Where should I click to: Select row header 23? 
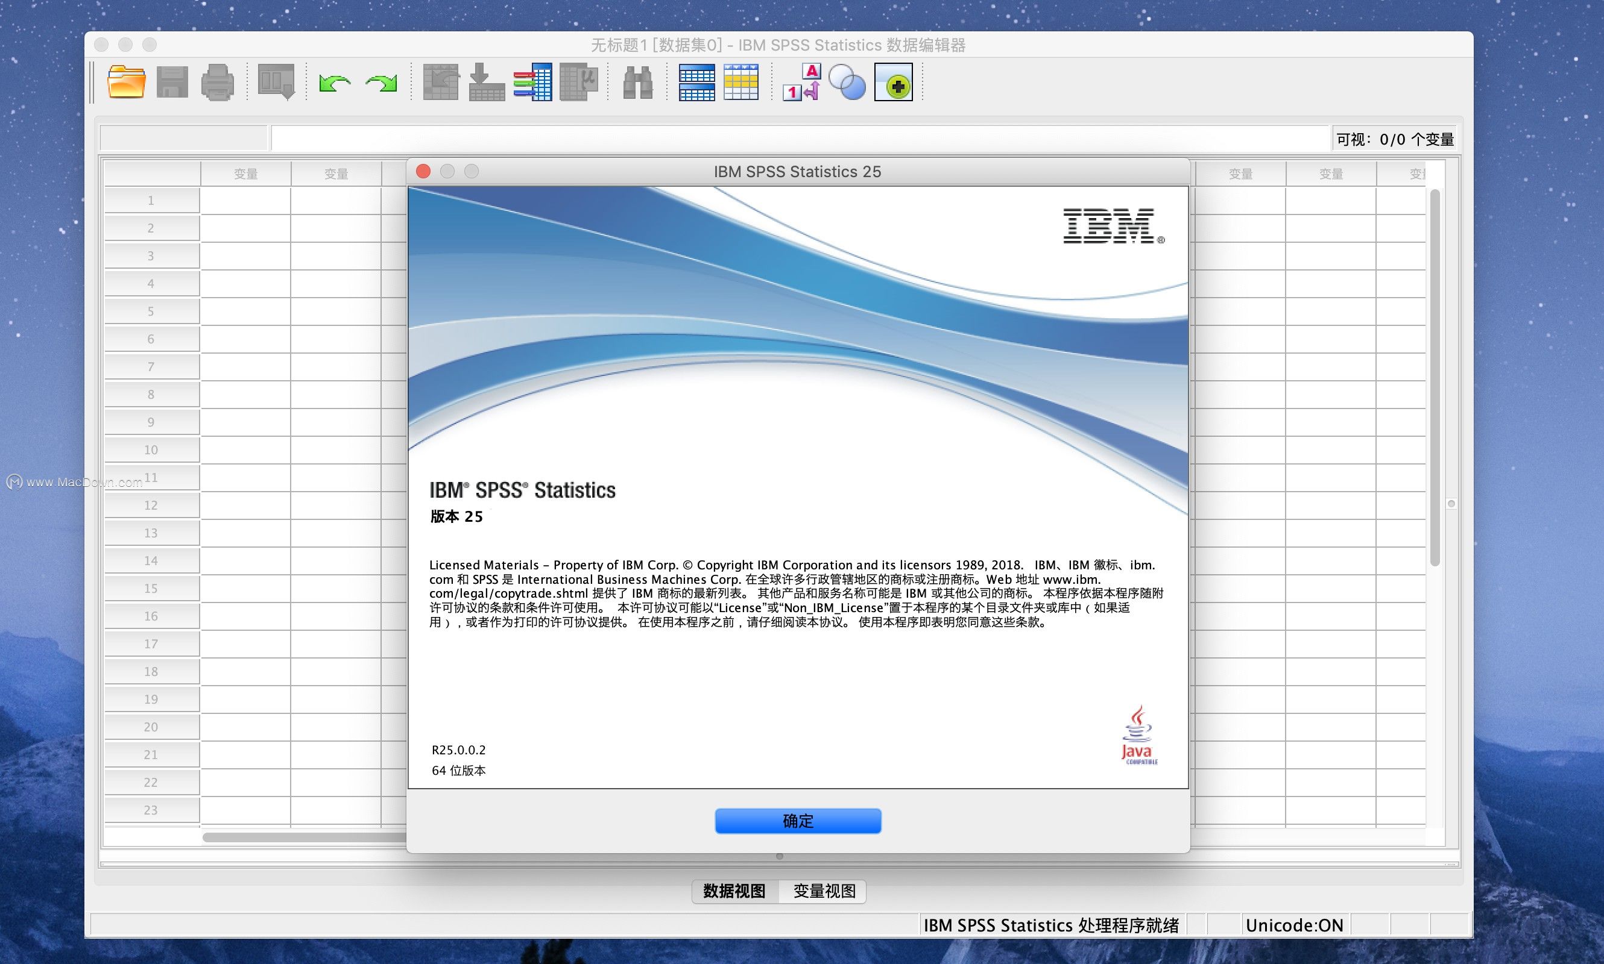(x=151, y=811)
